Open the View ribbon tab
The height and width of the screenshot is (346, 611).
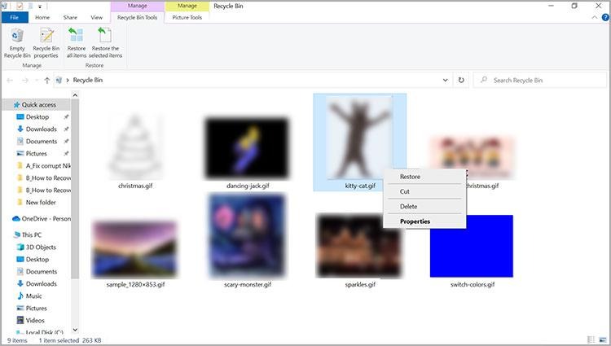(x=96, y=17)
